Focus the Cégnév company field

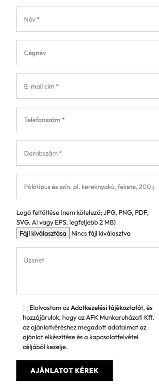[x=88, y=53]
